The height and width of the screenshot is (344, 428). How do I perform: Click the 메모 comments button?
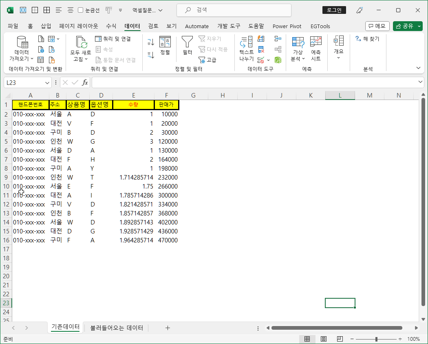pyautogui.click(x=377, y=26)
